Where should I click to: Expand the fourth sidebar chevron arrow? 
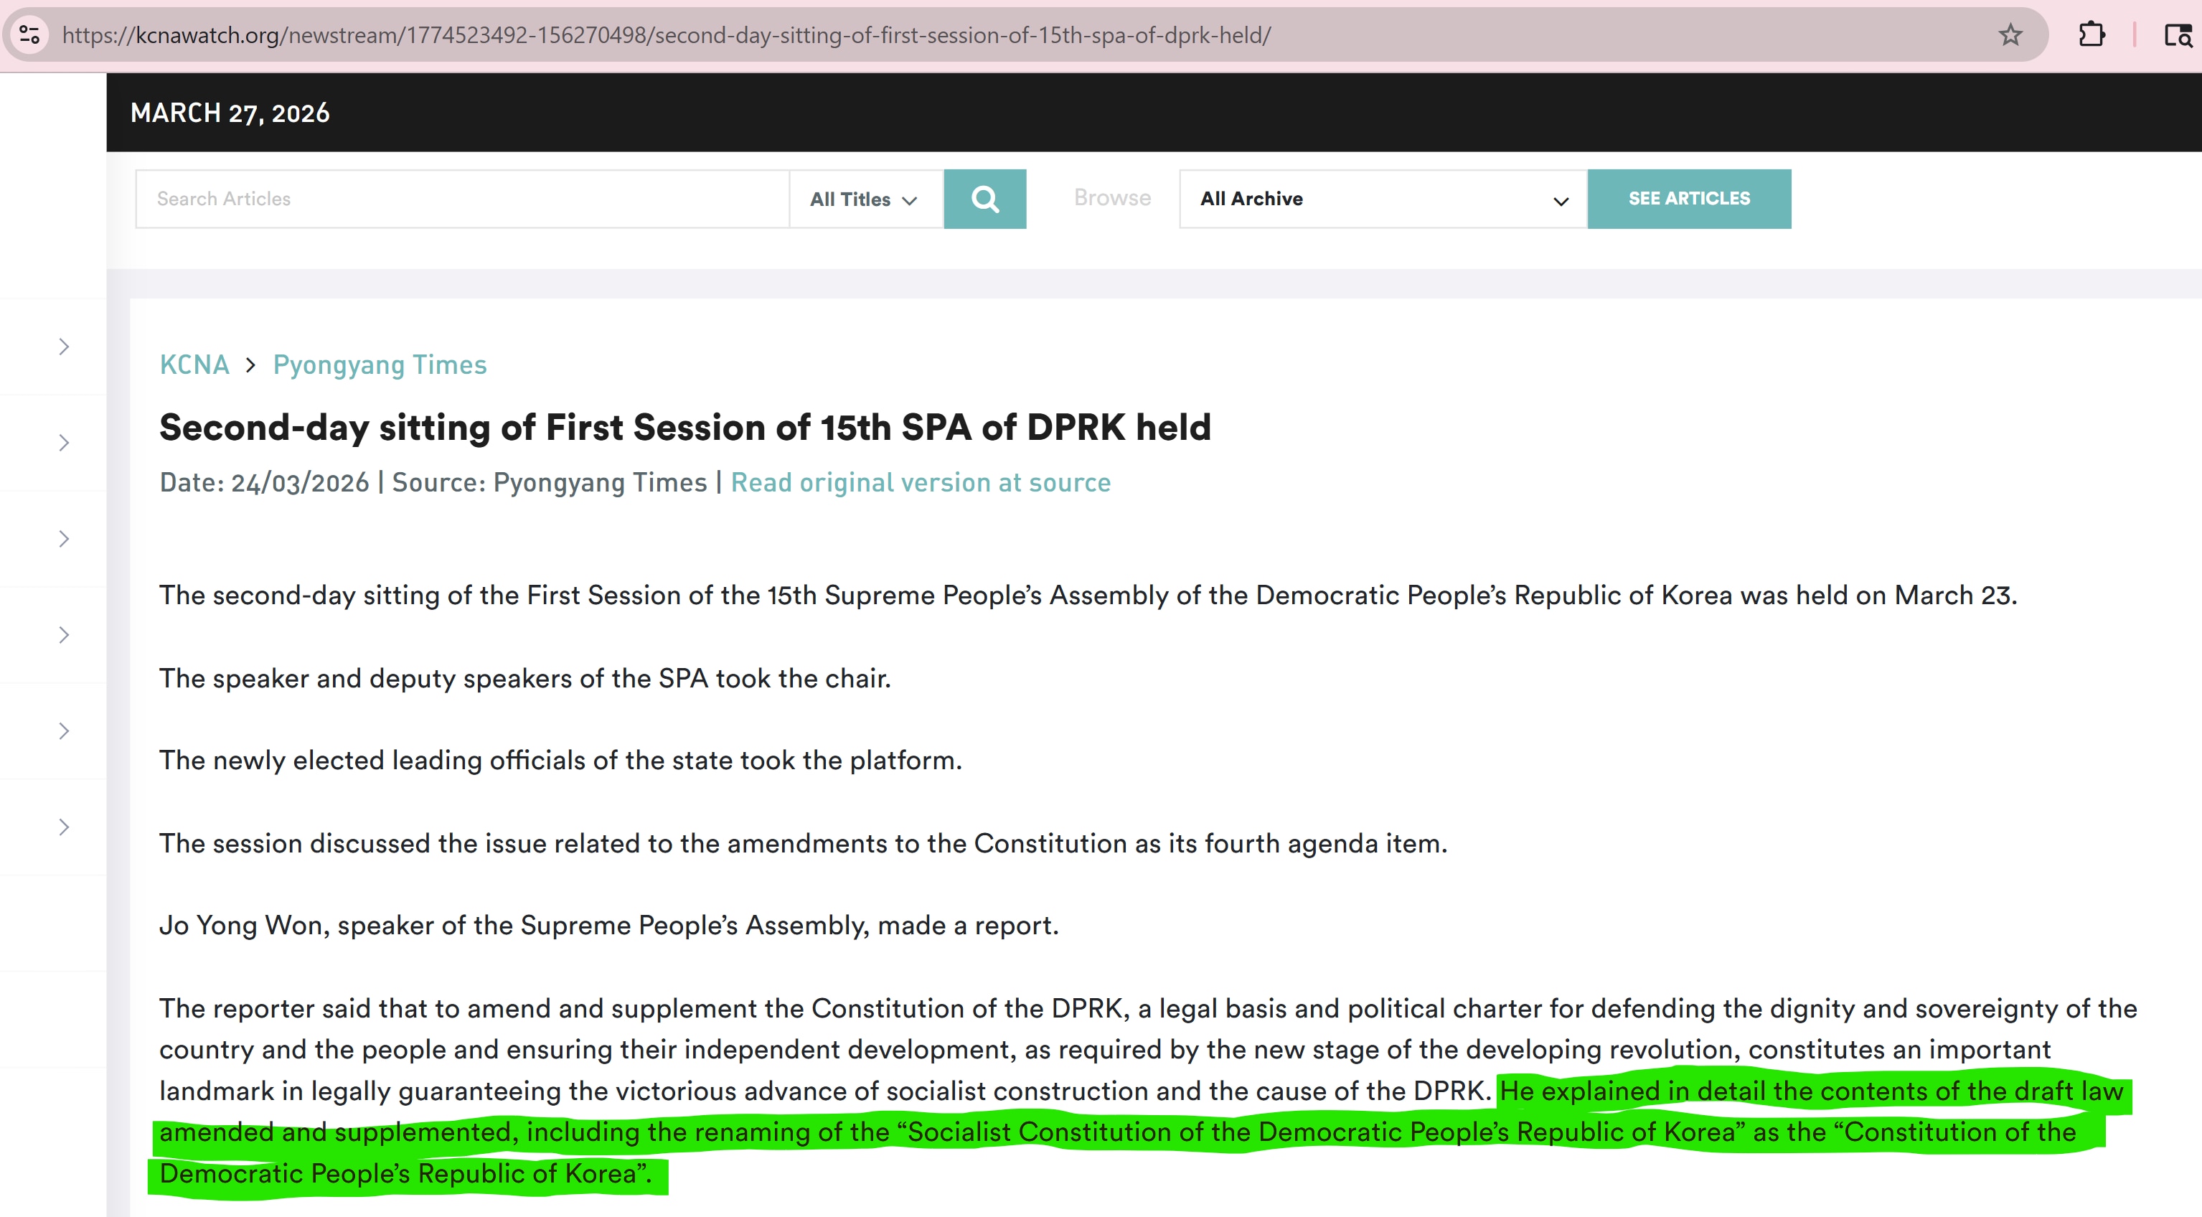coord(64,635)
